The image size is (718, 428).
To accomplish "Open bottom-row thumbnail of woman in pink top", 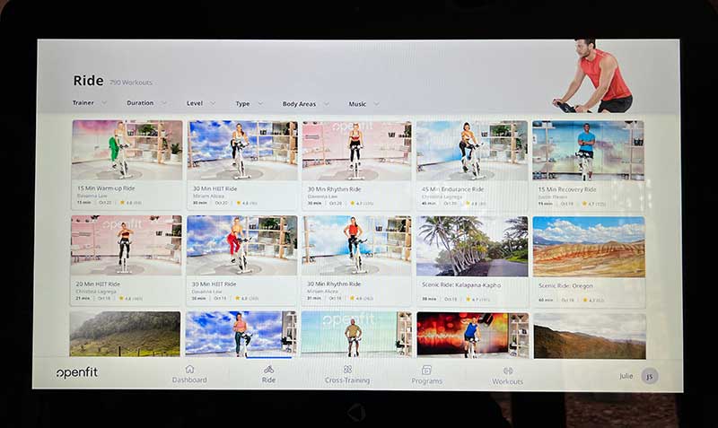I will click(241, 335).
